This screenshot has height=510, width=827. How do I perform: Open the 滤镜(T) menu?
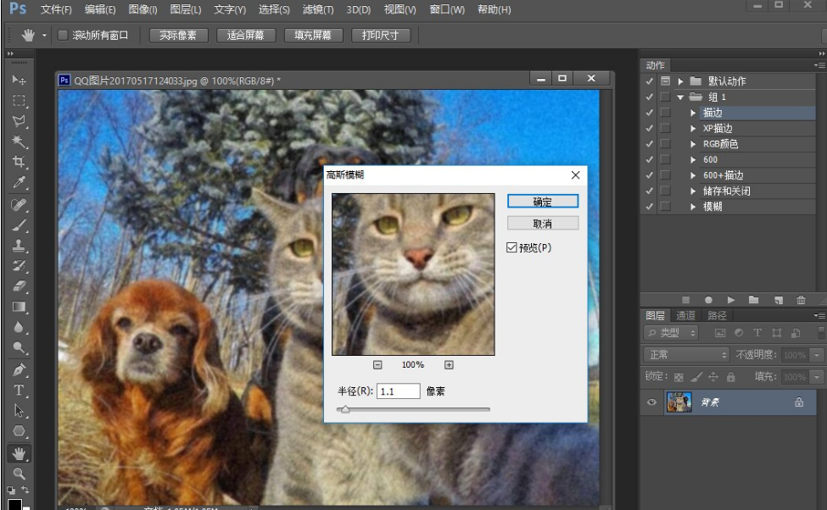point(318,9)
